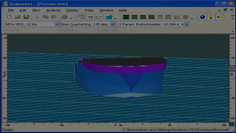Click the hourglass icon on the right ruler

pyautogui.click(x=232, y=68)
